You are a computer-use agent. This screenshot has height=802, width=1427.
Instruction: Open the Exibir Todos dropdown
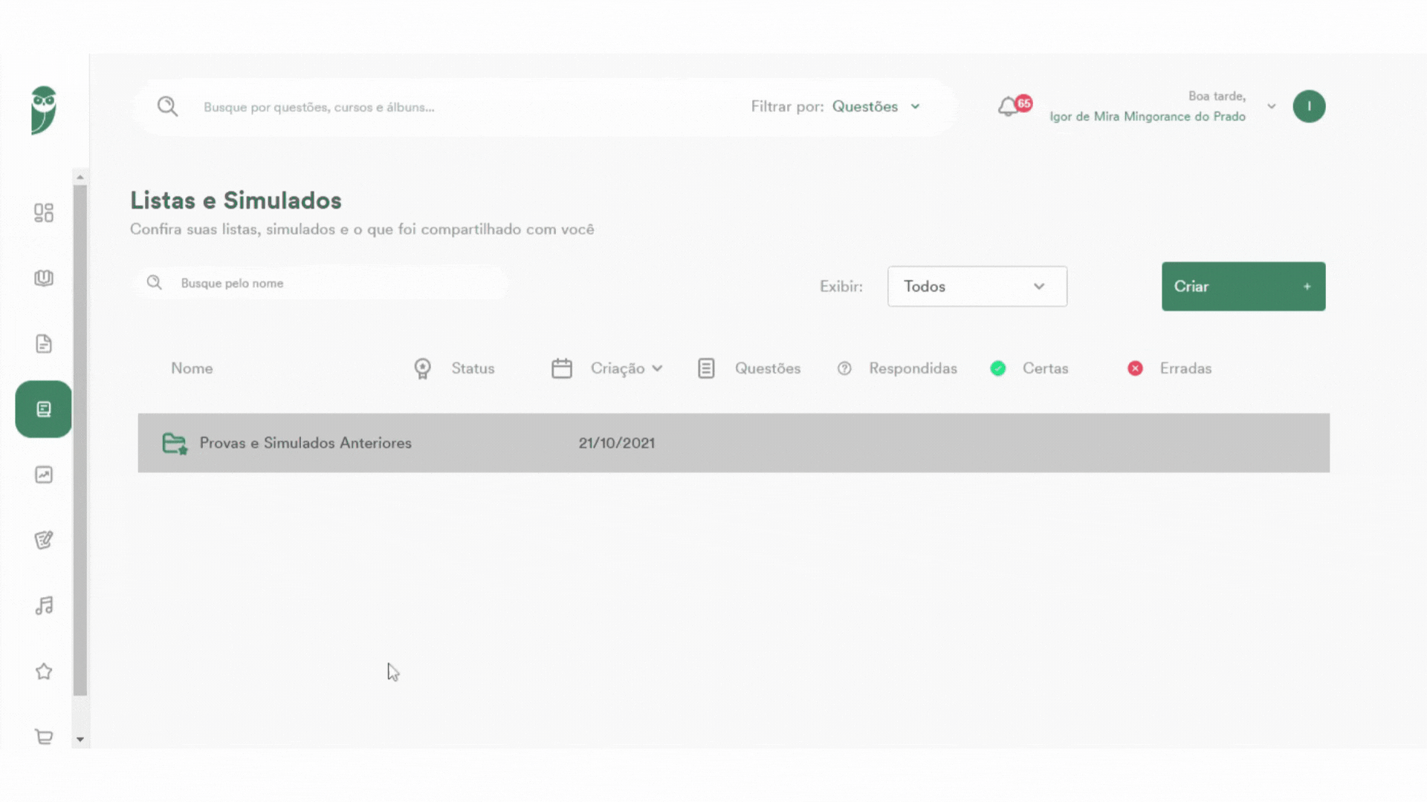pyautogui.click(x=977, y=287)
